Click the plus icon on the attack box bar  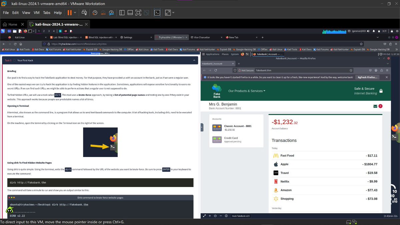(210, 216)
